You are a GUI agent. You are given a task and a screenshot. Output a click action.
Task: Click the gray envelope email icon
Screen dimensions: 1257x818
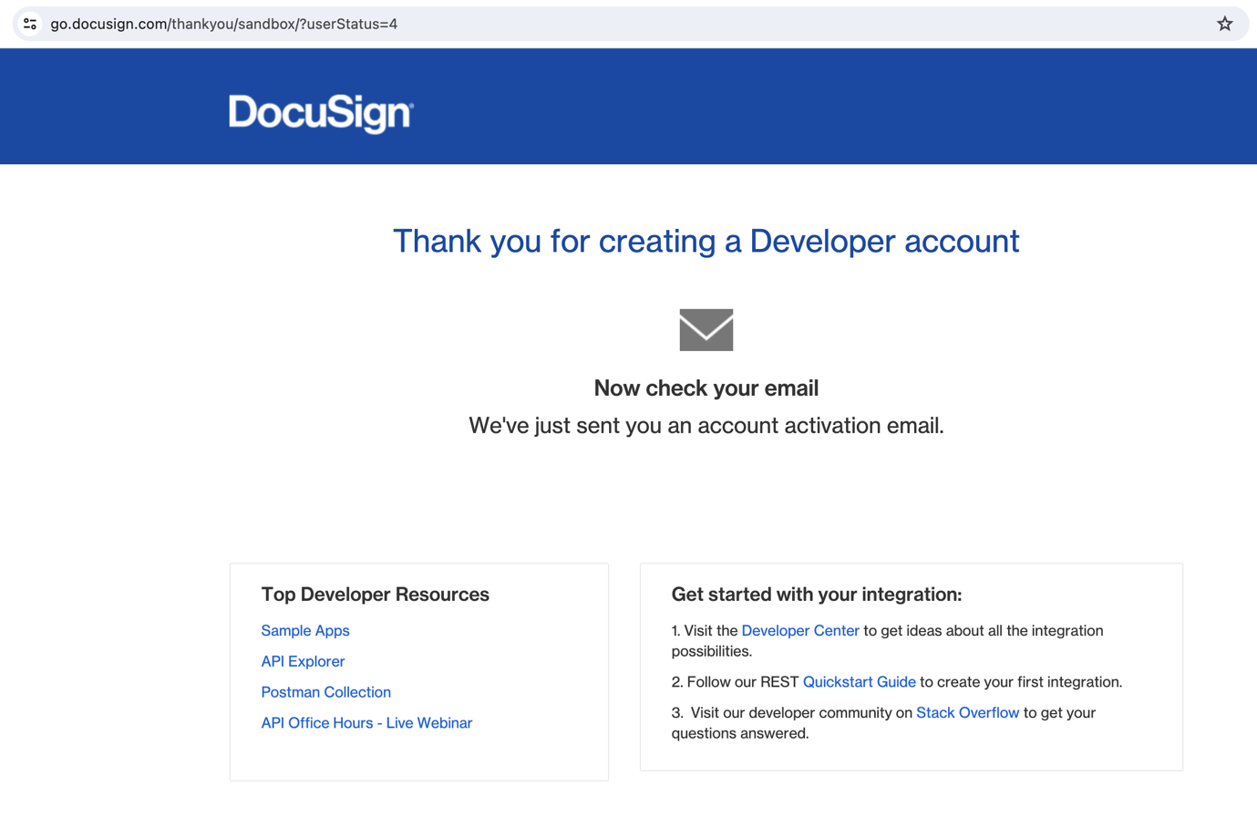pyautogui.click(x=706, y=330)
